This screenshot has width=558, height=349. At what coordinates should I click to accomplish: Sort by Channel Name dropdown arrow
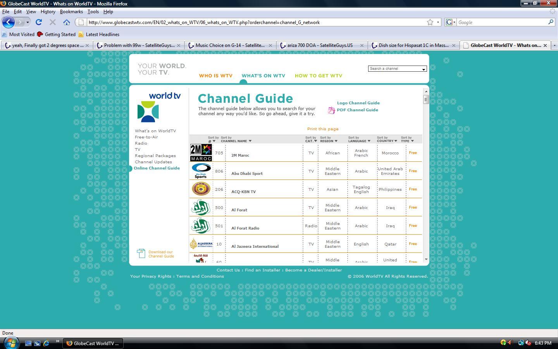click(x=250, y=141)
